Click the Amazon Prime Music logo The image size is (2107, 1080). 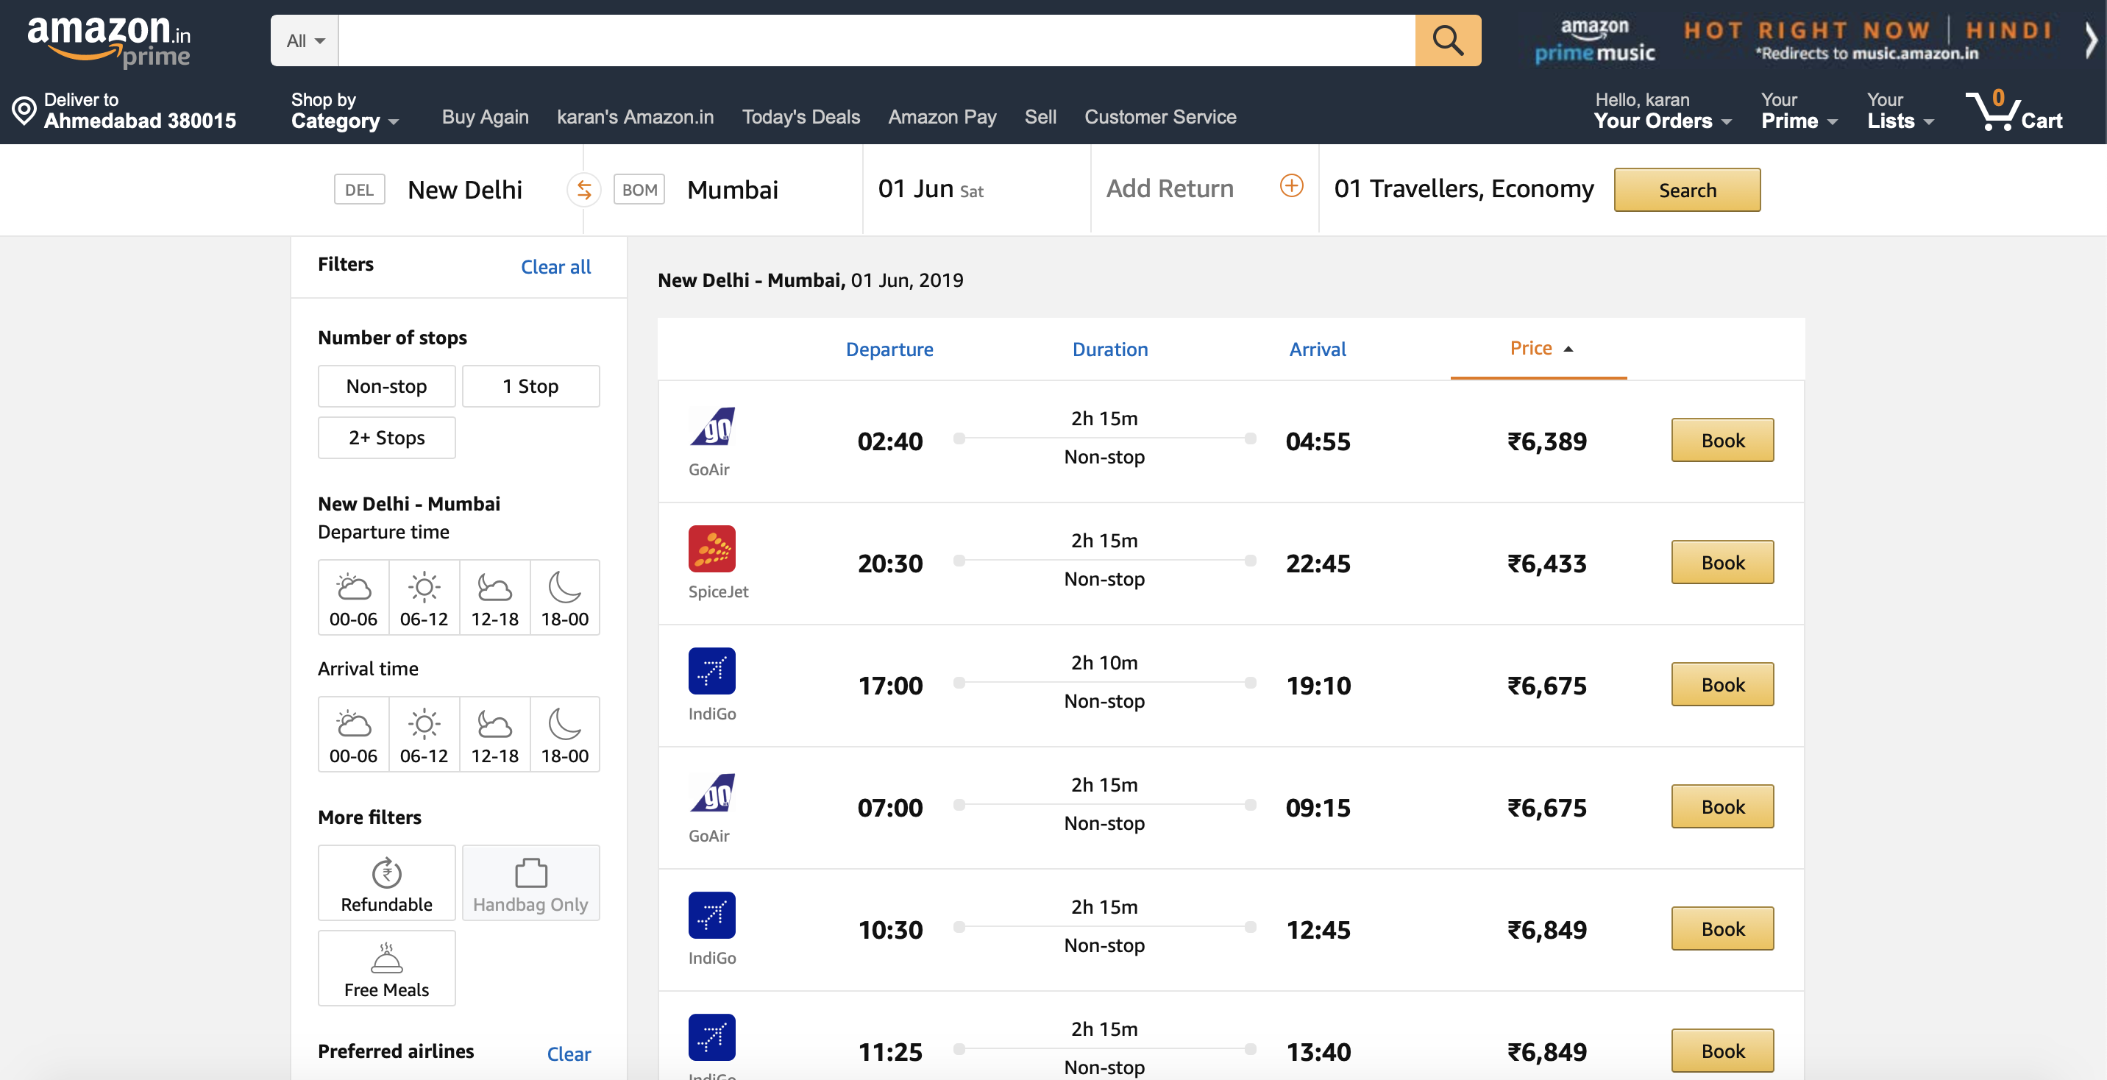(1595, 41)
